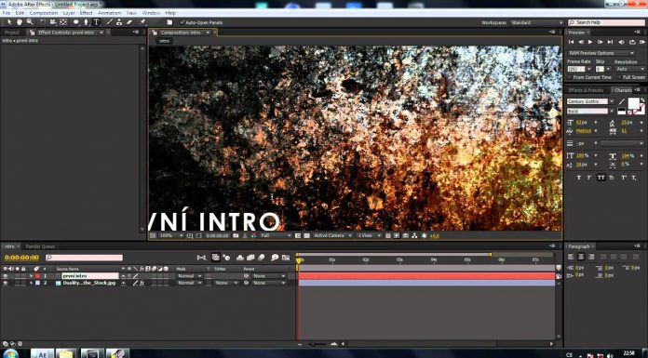Click the Faux Bold style button
The width and height of the screenshot is (648, 358).
[x=578, y=178]
